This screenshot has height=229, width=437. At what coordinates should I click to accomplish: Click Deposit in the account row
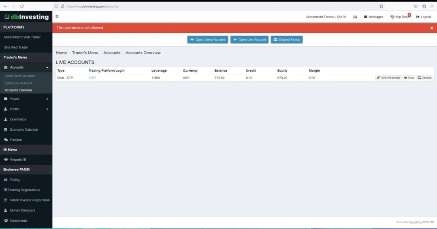424,78
